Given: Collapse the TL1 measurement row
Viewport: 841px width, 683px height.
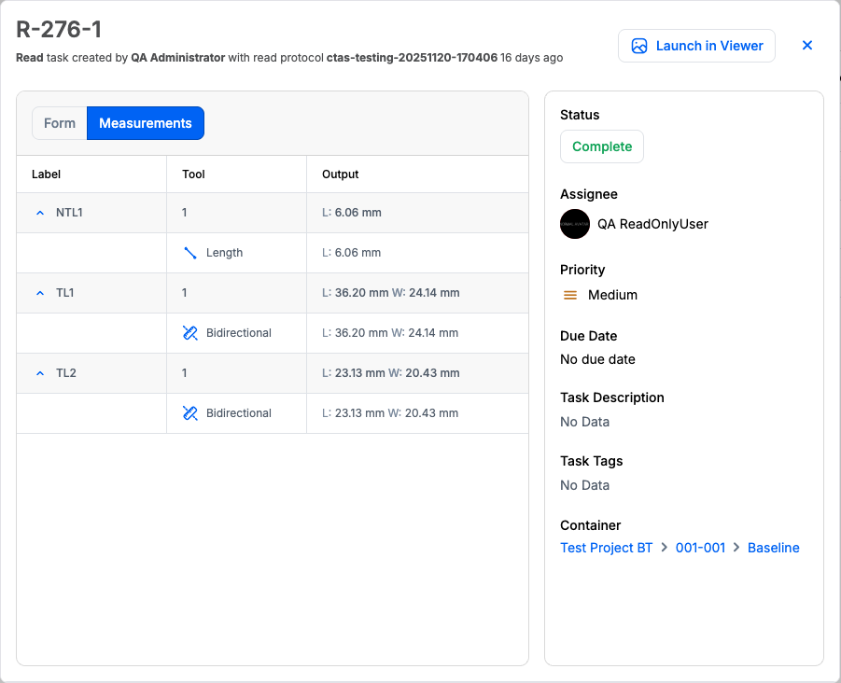Looking at the screenshot, I should [40, 293].
